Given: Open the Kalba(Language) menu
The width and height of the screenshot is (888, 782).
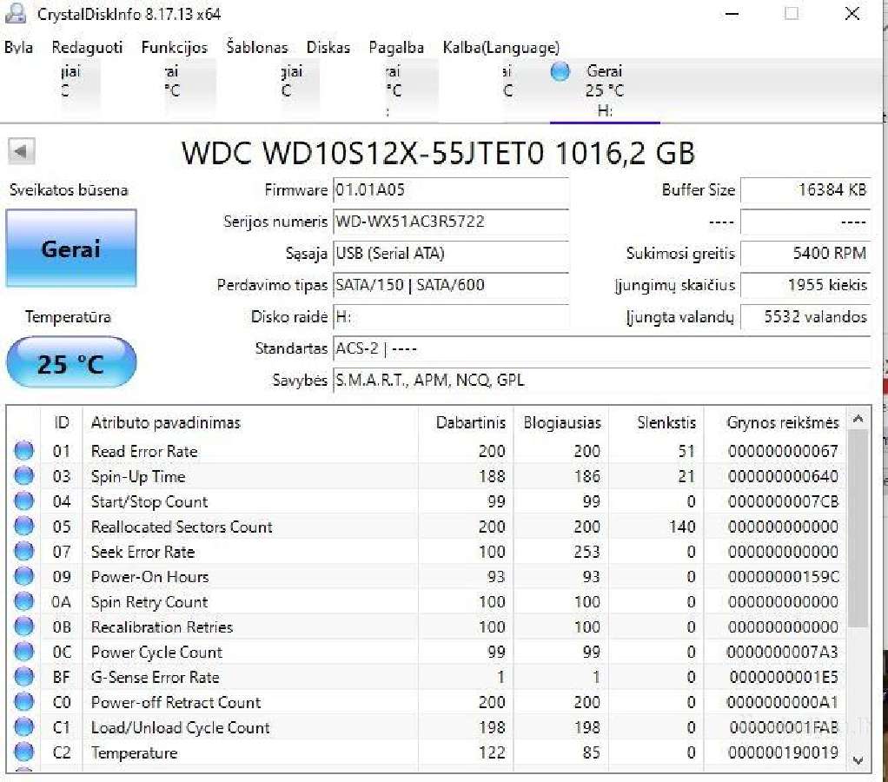Looking at the screenshot, I should tap(501, 48).
